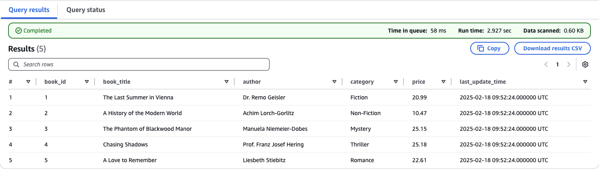Viewport: 599px width, 169px height.
Task: Select page 1 in pagination
Action: [557, 64]
